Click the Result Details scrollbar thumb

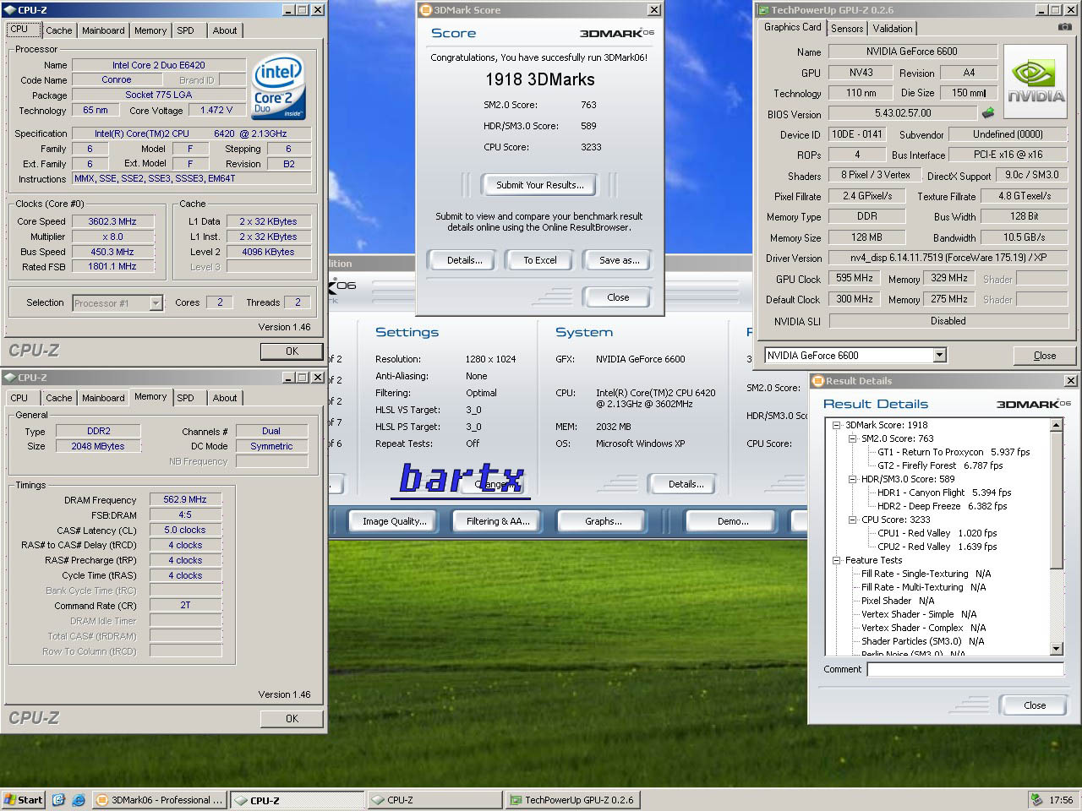(x=1056, y=500)
